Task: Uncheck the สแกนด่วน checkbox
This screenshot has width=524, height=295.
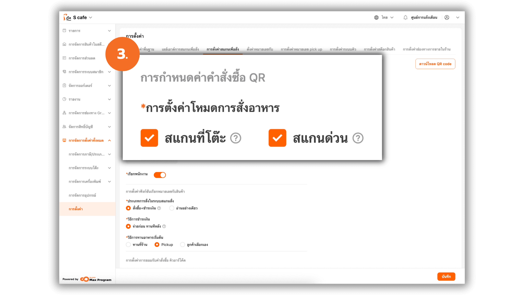Action: pos(277,138)
